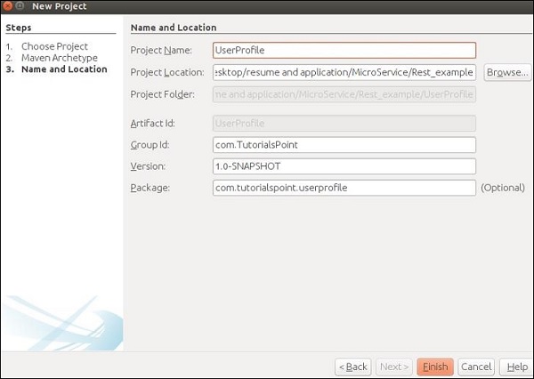Click the greyed-out Project Folder field

[x=344, y=94]
